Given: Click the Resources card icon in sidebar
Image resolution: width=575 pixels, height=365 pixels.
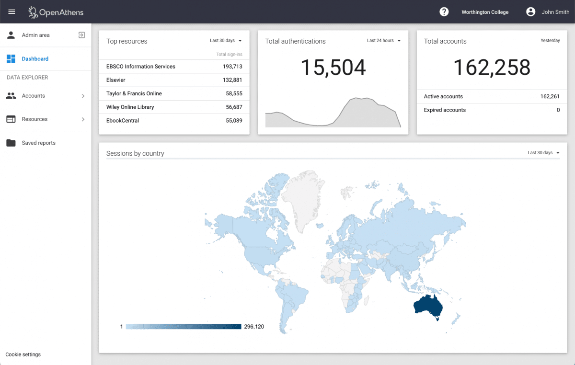Looking at the screenshot, I should tap(11, 119).
